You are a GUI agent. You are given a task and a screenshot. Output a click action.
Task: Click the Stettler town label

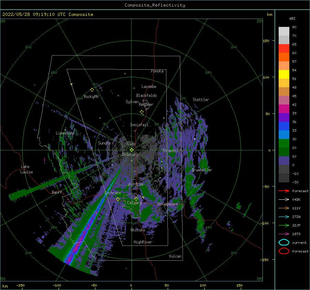tap(201, 100)
